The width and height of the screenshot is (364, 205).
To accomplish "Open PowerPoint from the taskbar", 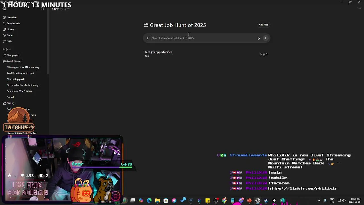I will pos(249,201).
